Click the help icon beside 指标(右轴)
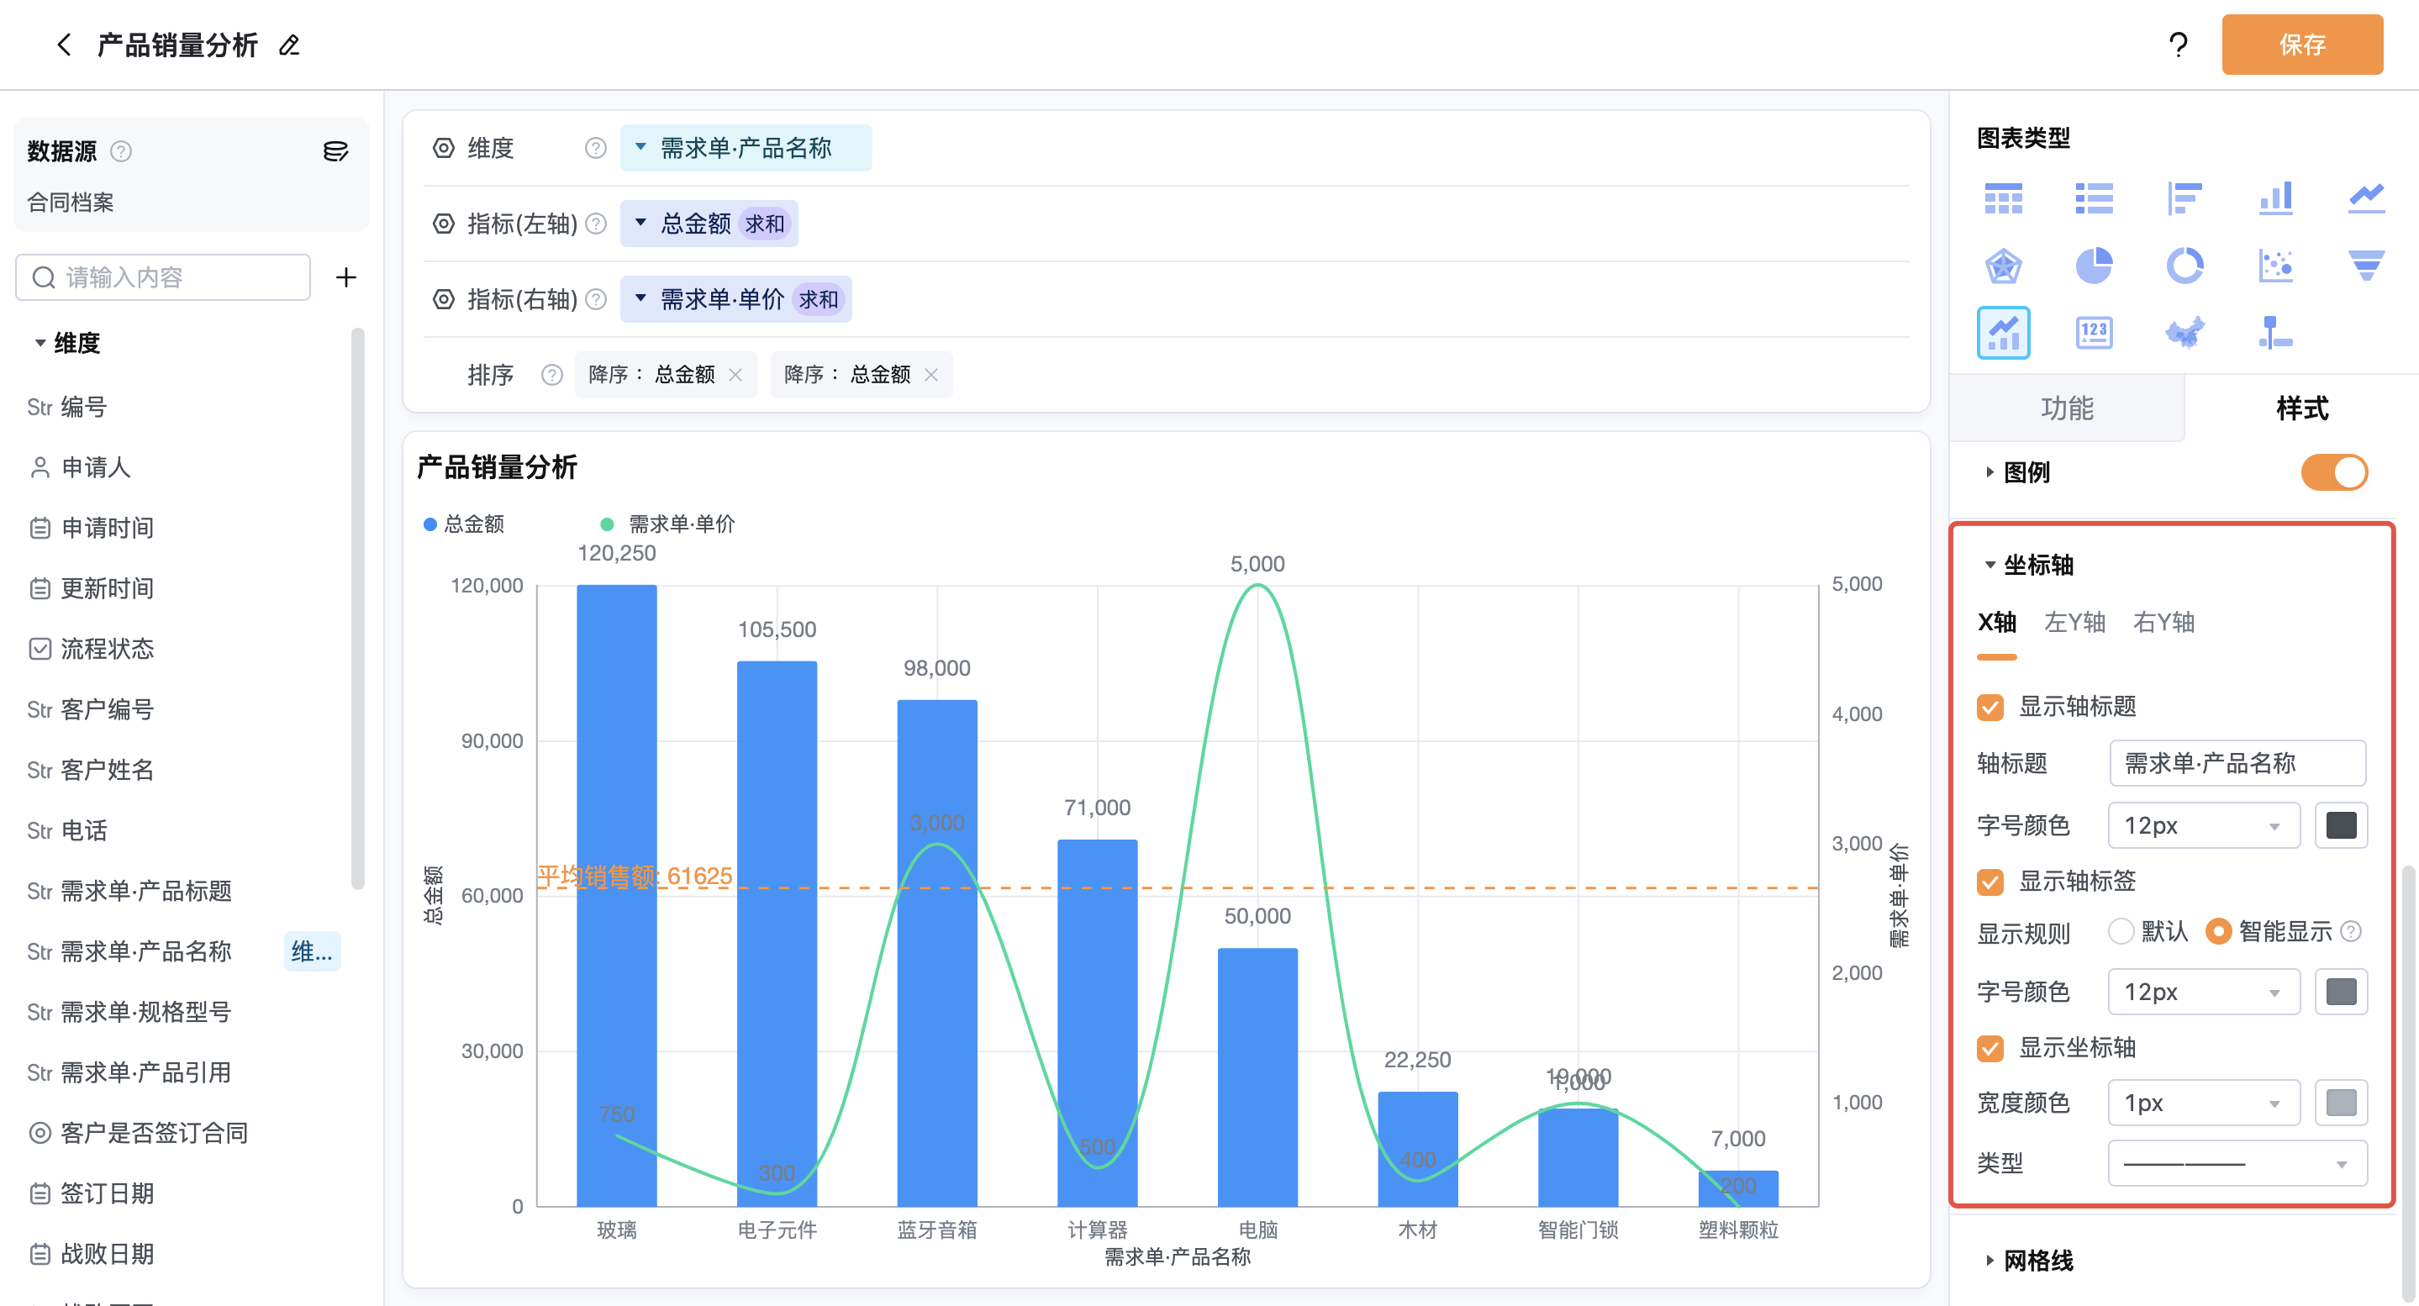This screenshot has height=1306, width=2419. click(595, 299)
